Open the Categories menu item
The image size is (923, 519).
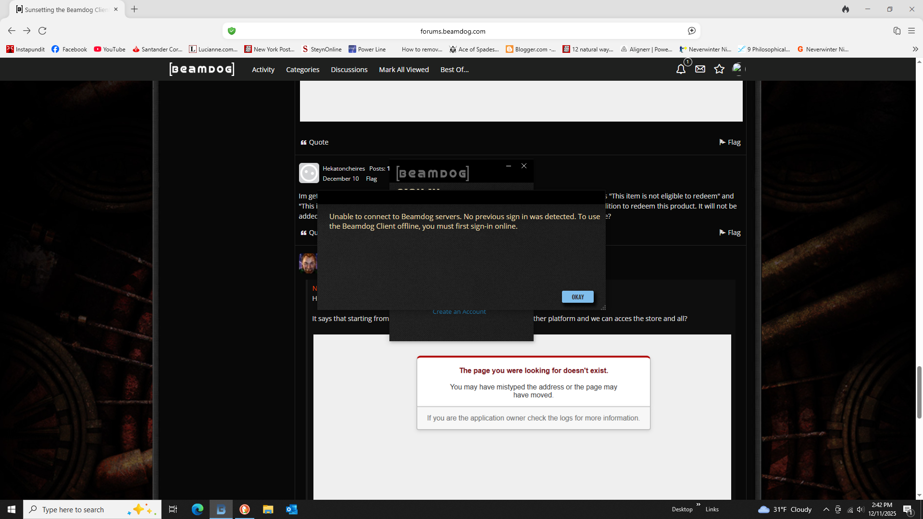click(302, 70)
